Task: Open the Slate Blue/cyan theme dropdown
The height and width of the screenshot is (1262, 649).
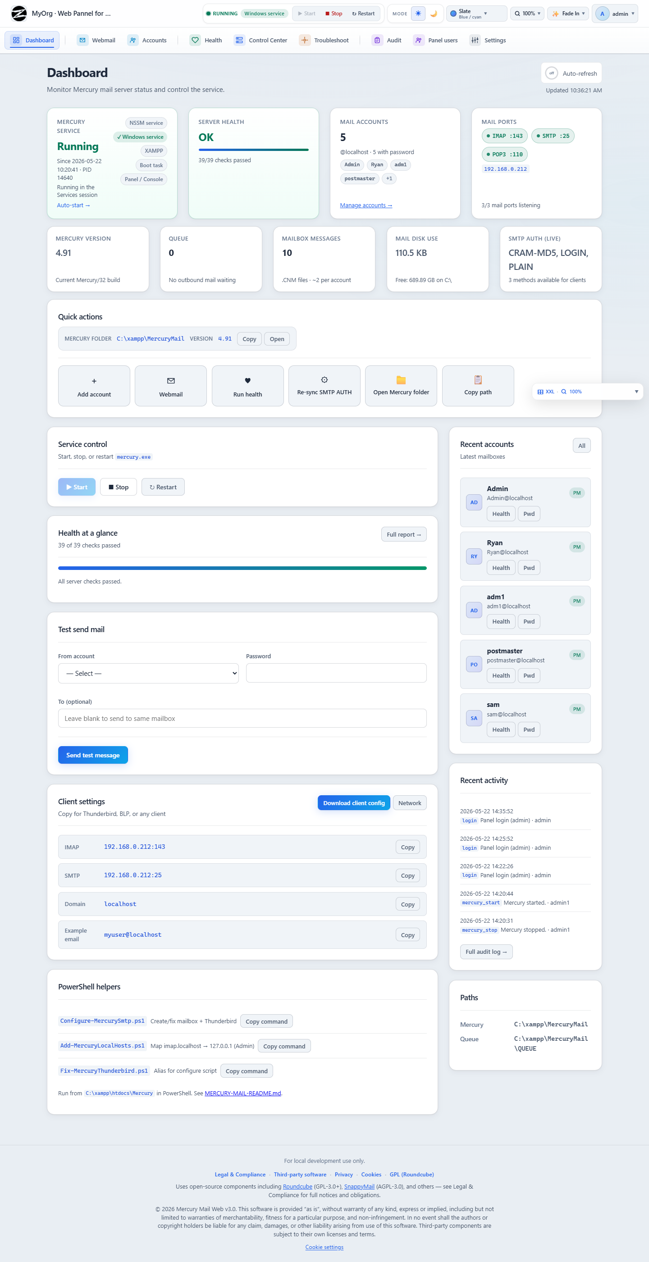Action: 476,14
